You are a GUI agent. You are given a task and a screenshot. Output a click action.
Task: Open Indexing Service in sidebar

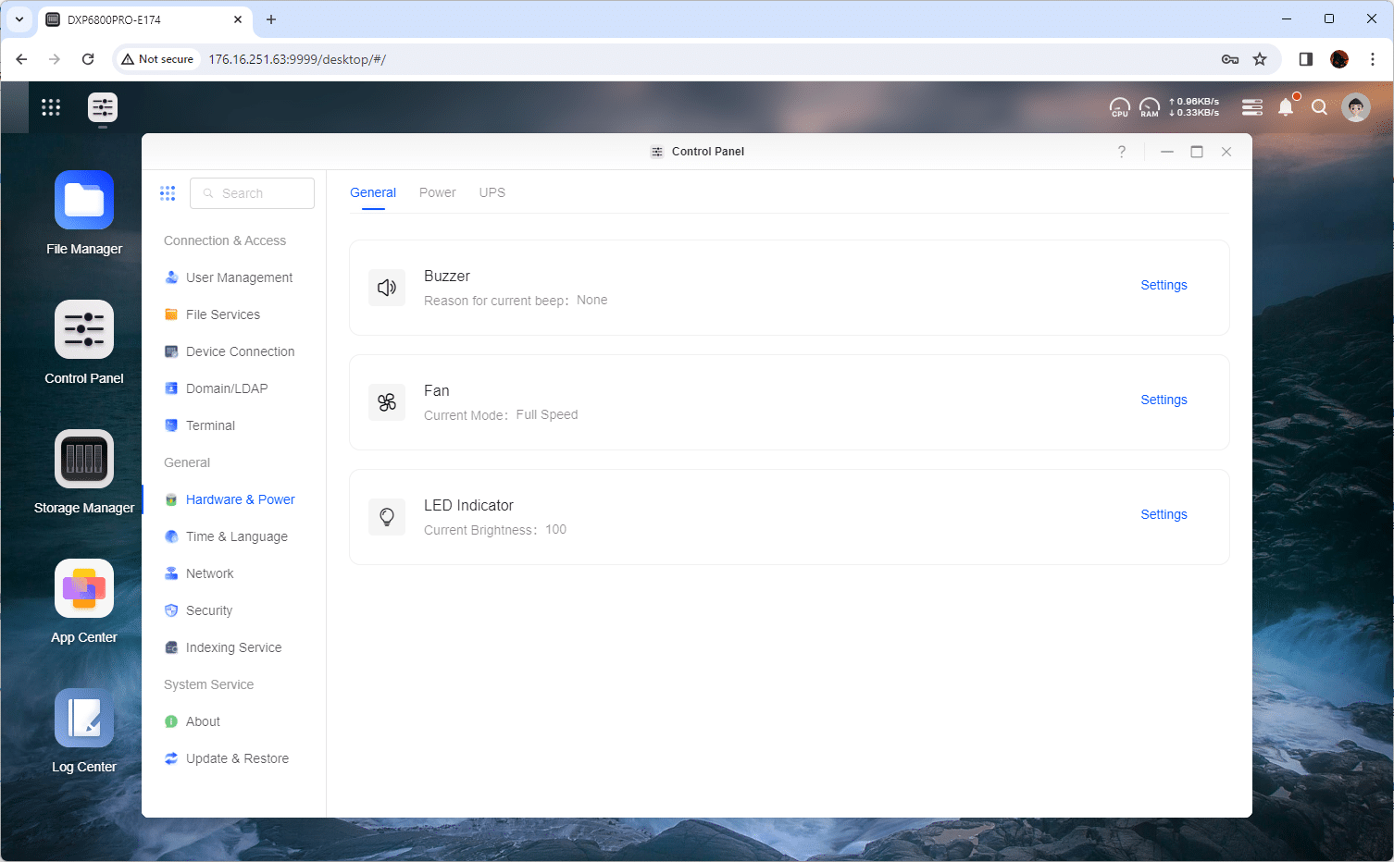(234, 647)
